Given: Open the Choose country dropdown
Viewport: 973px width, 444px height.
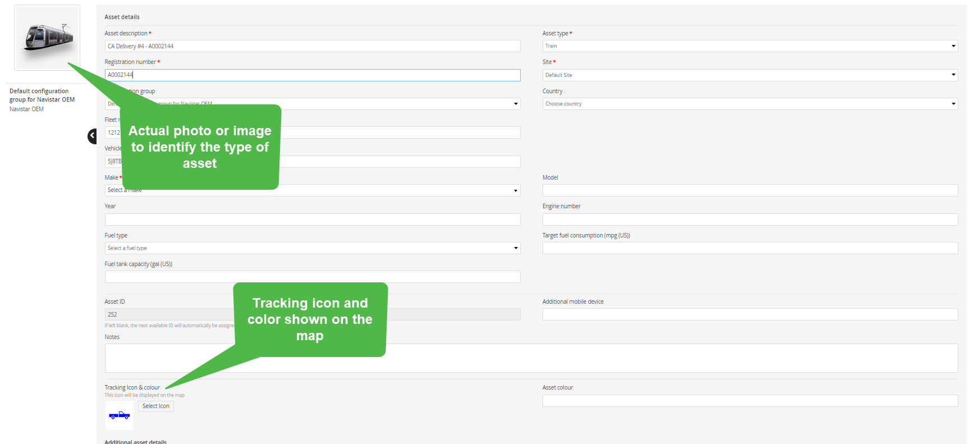Looking at the screenshot, I should tap(750, 104).
